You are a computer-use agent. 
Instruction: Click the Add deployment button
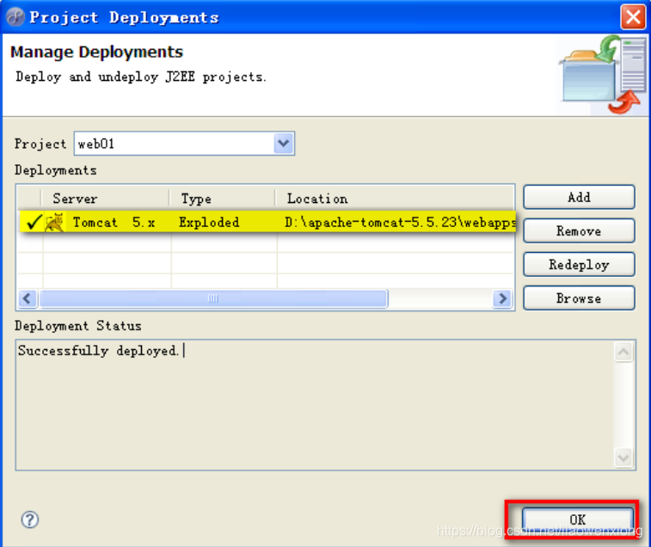coord(579,197)
